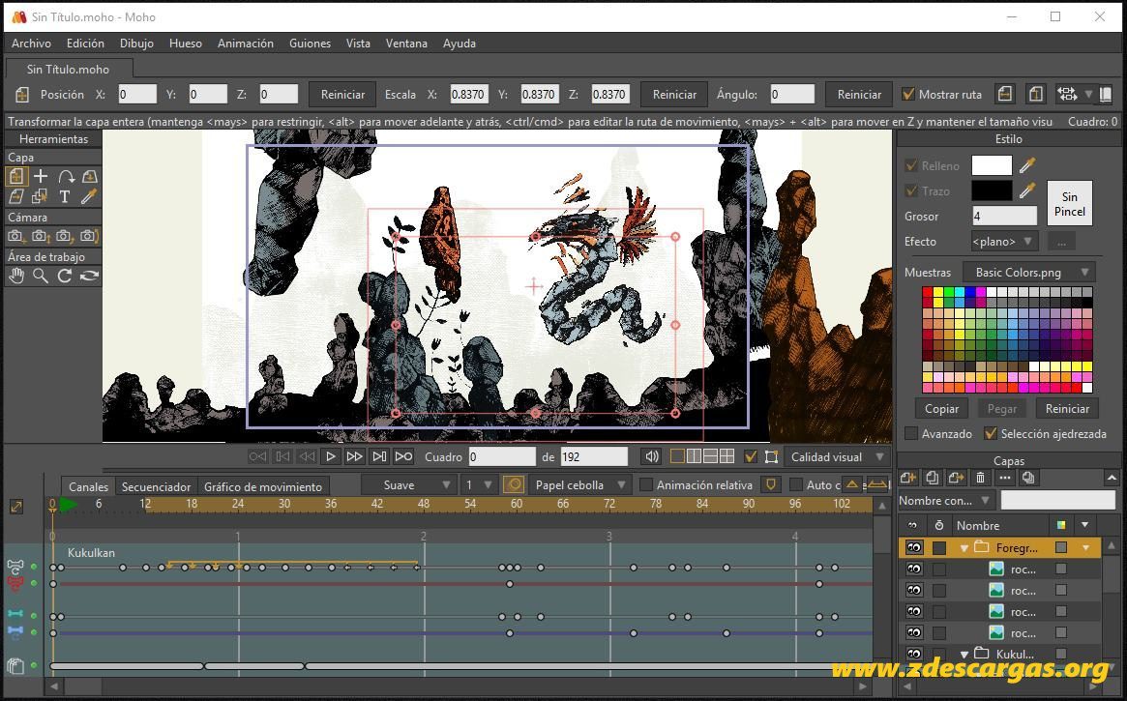
Task: Select the Zoom Workspace magnifier tool
Action: tap(41, 276)
